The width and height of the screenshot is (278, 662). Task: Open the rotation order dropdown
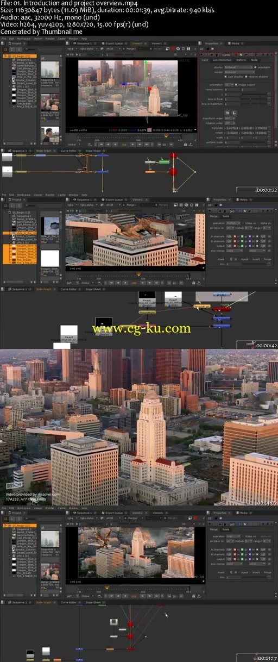pyautogui.click(x=230, y=123)
